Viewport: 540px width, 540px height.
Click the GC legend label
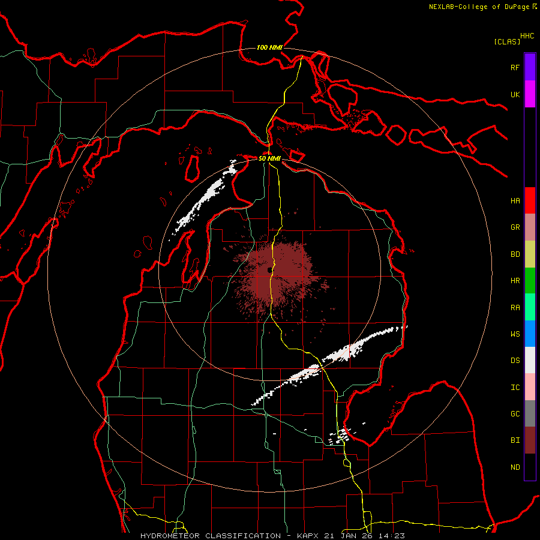pos(515,414)
